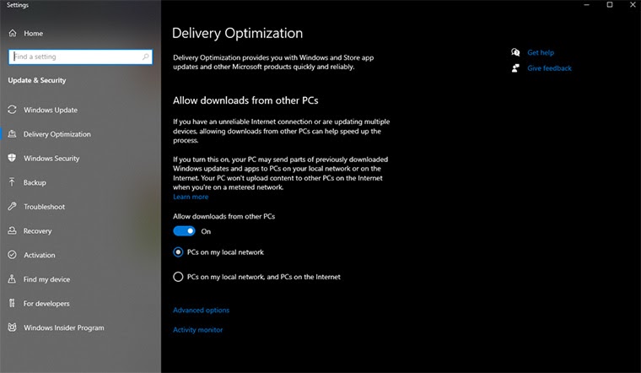Focus the Find a setting search box
Screen dimensions: 641x373
pyautogui.click(x=80, y=57)
